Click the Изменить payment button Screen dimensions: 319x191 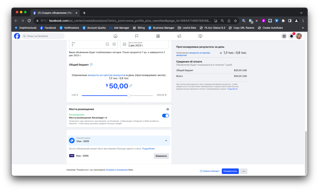(161, 156)
